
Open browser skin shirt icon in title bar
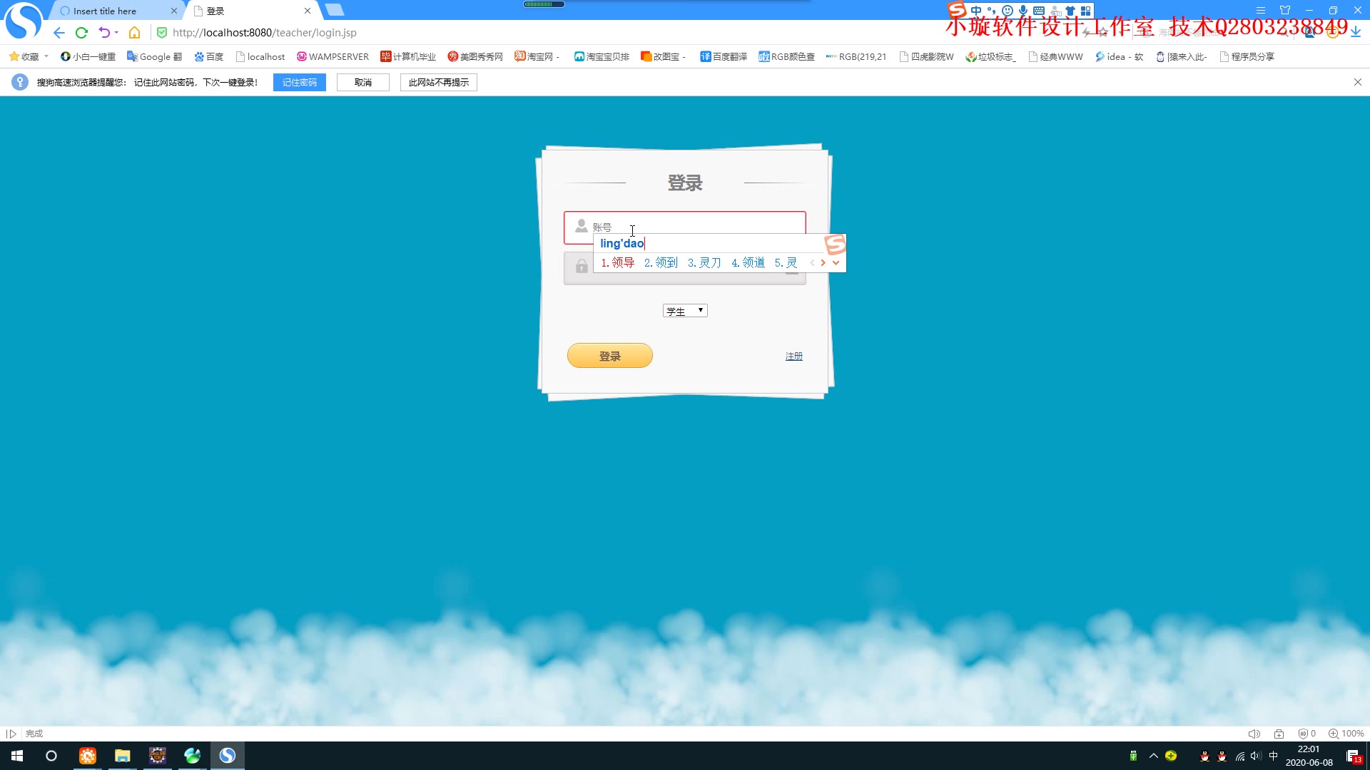pos(1285,11)
